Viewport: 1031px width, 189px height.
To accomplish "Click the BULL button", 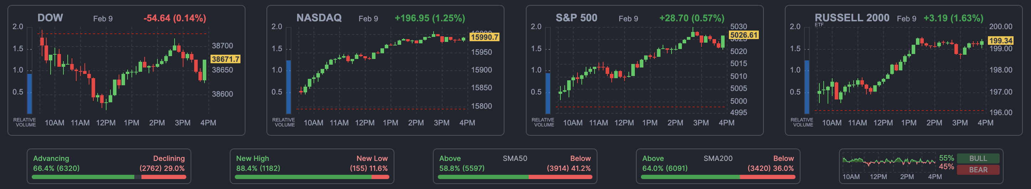I will tap(978, 158).
